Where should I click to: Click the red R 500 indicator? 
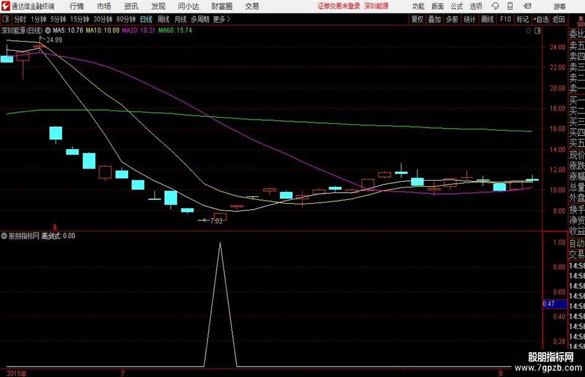click(581, 21)
